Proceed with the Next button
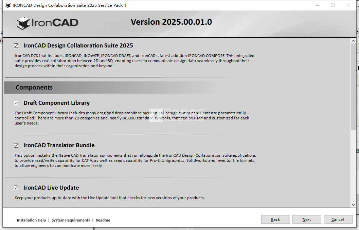 [x=307, y=219]
